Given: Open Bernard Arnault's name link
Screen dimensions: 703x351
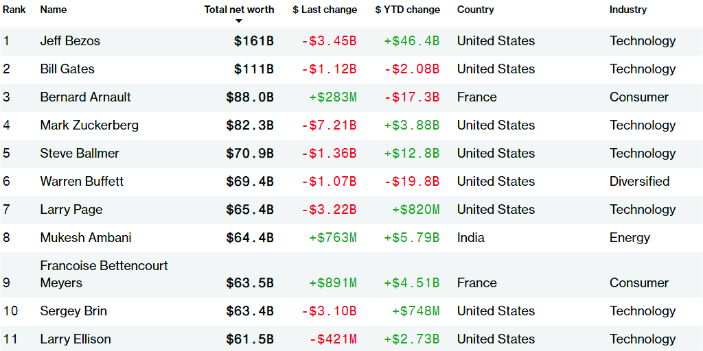Looking at the screenshot, I should pyautogui.click(x=85, y=97).
